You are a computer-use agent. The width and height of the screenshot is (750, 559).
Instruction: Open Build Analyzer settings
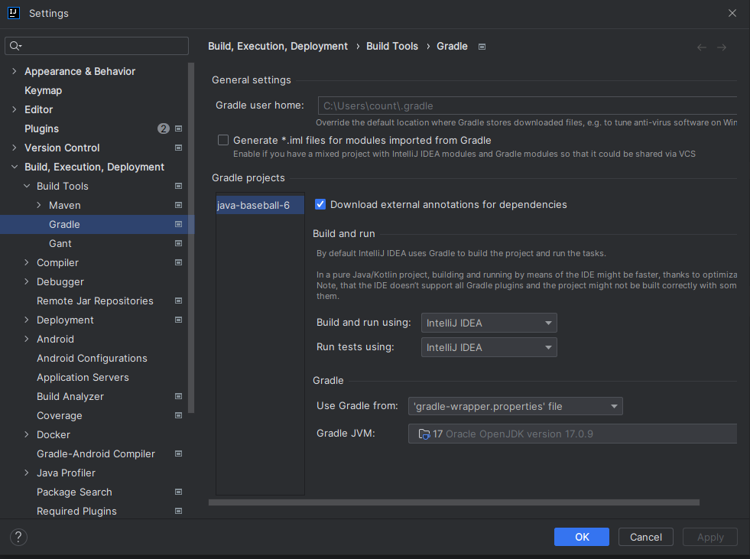point(70,397)
